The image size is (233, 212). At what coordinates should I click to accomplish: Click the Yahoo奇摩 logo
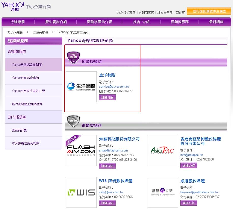pos(13,6)
